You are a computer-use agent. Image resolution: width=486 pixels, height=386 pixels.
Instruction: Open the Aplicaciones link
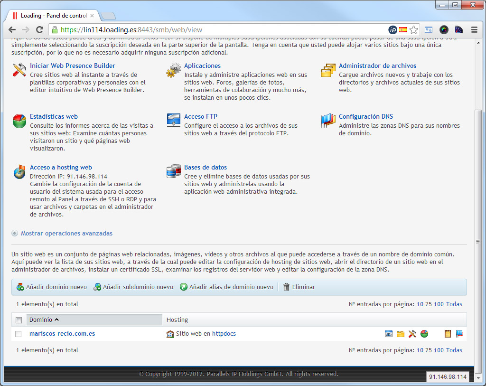coord(202,66)
